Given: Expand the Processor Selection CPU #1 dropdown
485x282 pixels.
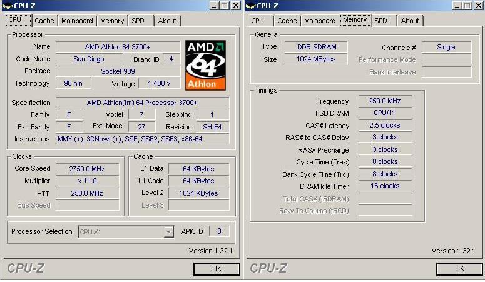Looking at the screenshot, I should point(168,232).
